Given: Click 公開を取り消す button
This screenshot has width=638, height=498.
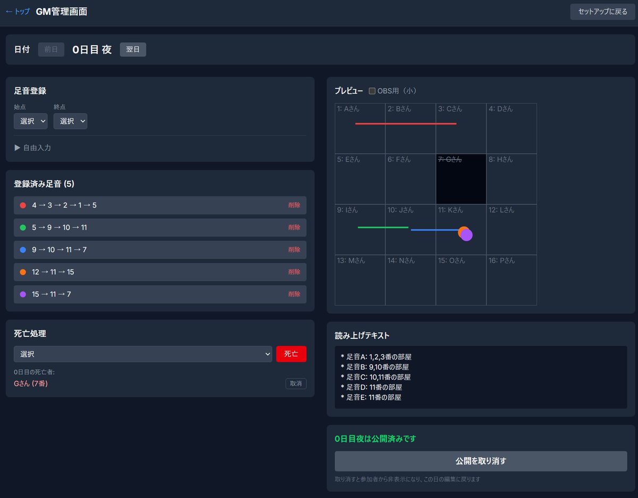Looking at the screenshot, I should pyautogui.click(x=481, y=461).
